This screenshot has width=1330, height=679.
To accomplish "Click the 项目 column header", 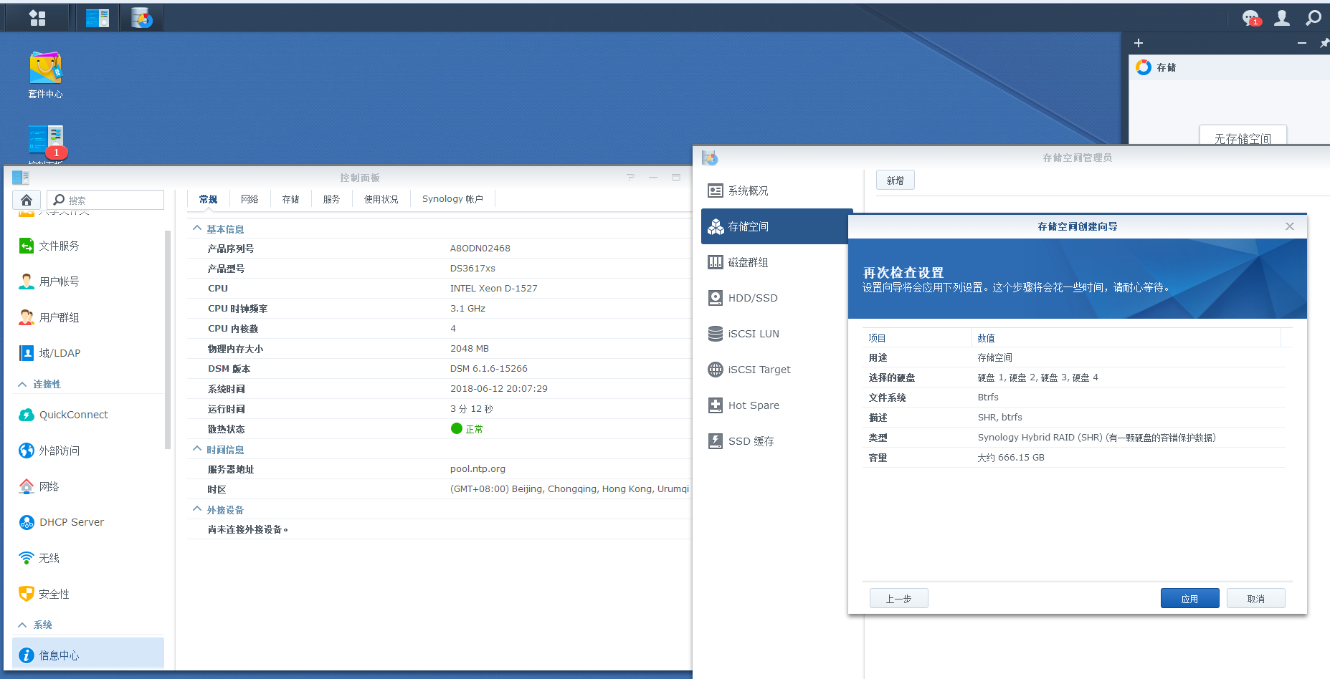I will pos(917,337).
